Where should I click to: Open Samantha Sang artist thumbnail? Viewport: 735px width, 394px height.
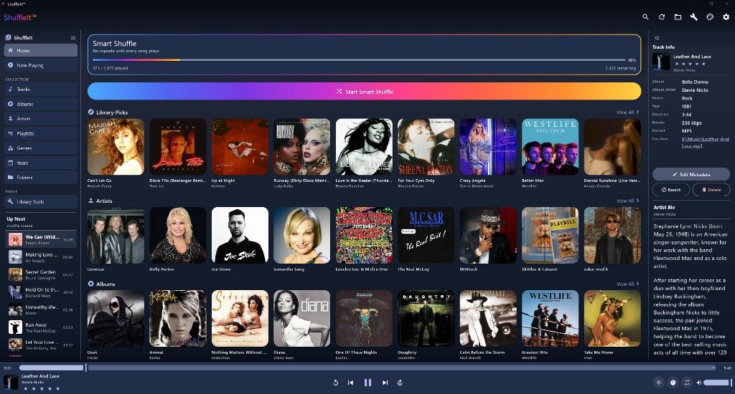tap(302, 235)
